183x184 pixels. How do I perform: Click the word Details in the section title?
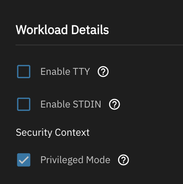pos(90,30)
